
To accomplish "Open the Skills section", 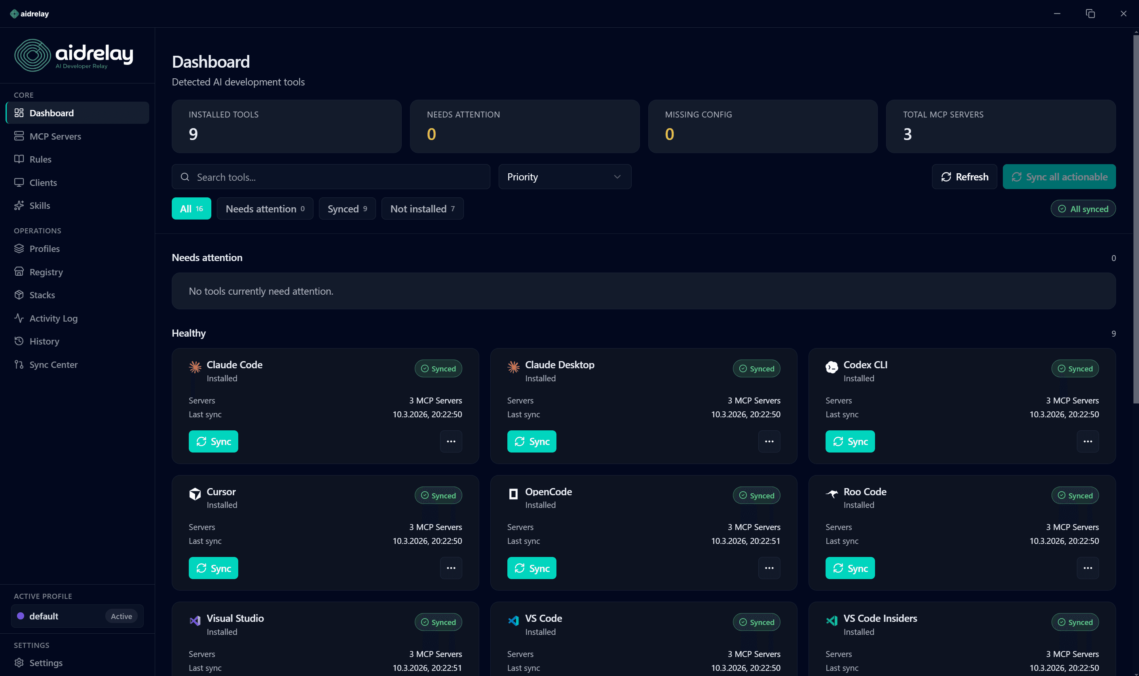I will pyautogui.click(x=78, y=205).
